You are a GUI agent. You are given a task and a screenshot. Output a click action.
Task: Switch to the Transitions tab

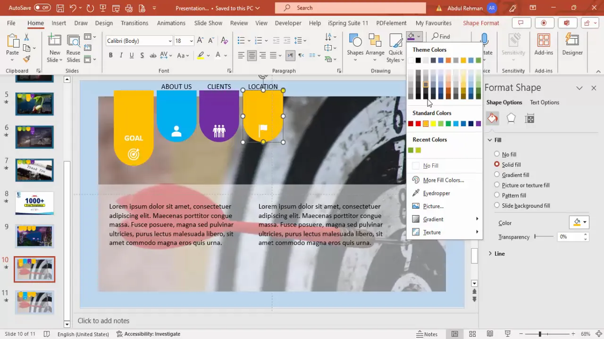[134, 23]
